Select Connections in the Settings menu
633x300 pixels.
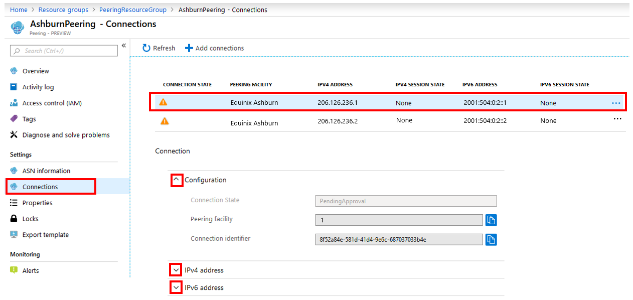click(x=40, y=187)
